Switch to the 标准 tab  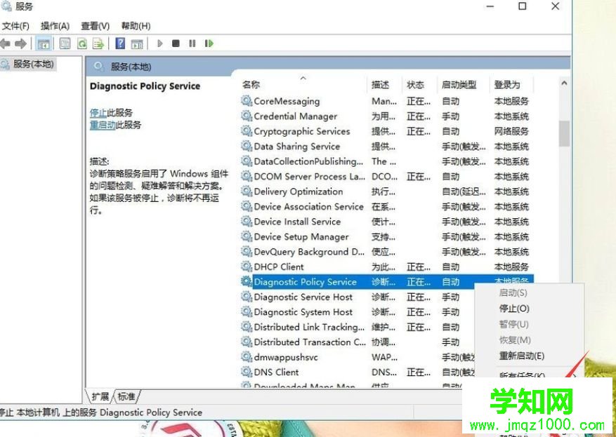tap(124, 396)
